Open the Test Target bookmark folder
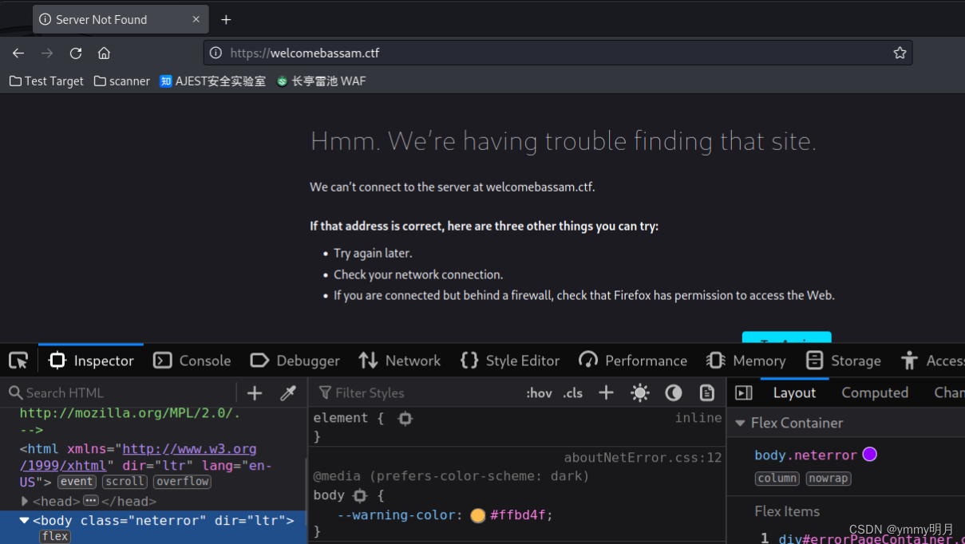The image size is (965, 544). point(46,81)
